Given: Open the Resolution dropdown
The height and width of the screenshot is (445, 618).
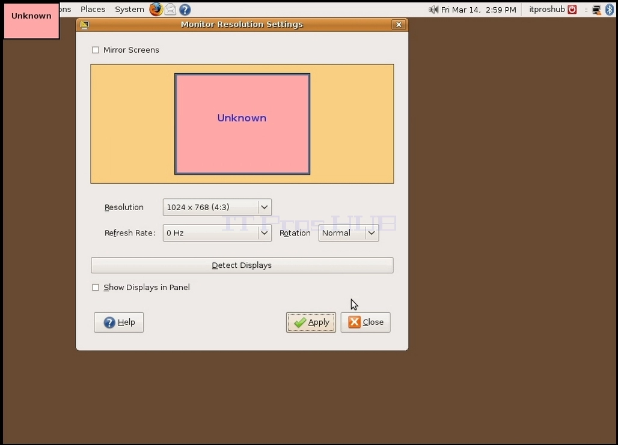Looking at the screenshot, I should click(x=217, y=207).
